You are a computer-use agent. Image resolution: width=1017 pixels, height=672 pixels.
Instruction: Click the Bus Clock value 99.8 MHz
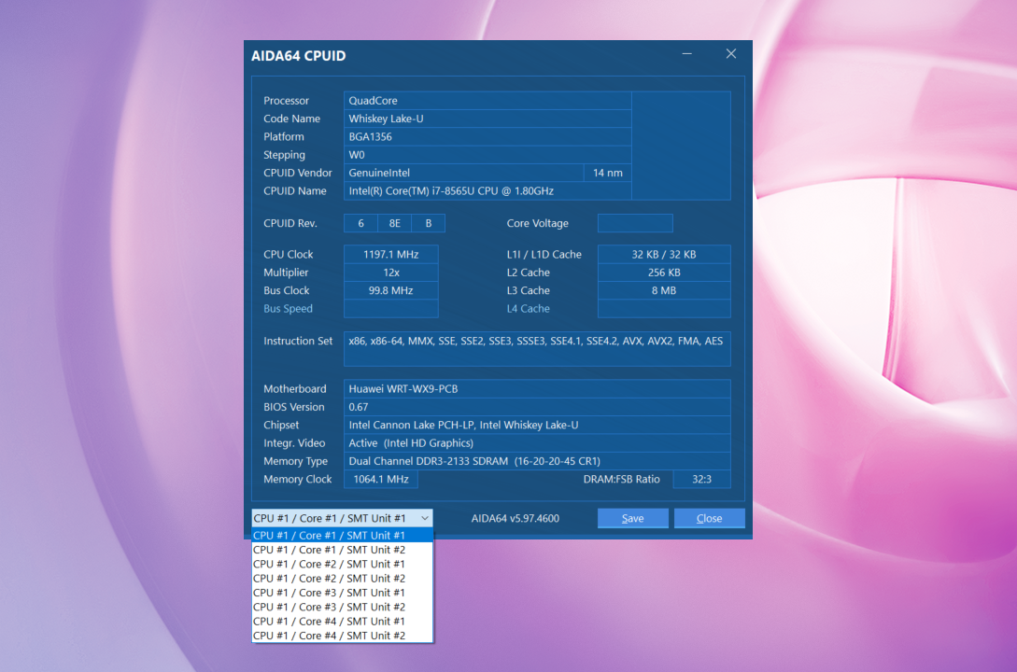pyautogui.click(x=390, y=291)
